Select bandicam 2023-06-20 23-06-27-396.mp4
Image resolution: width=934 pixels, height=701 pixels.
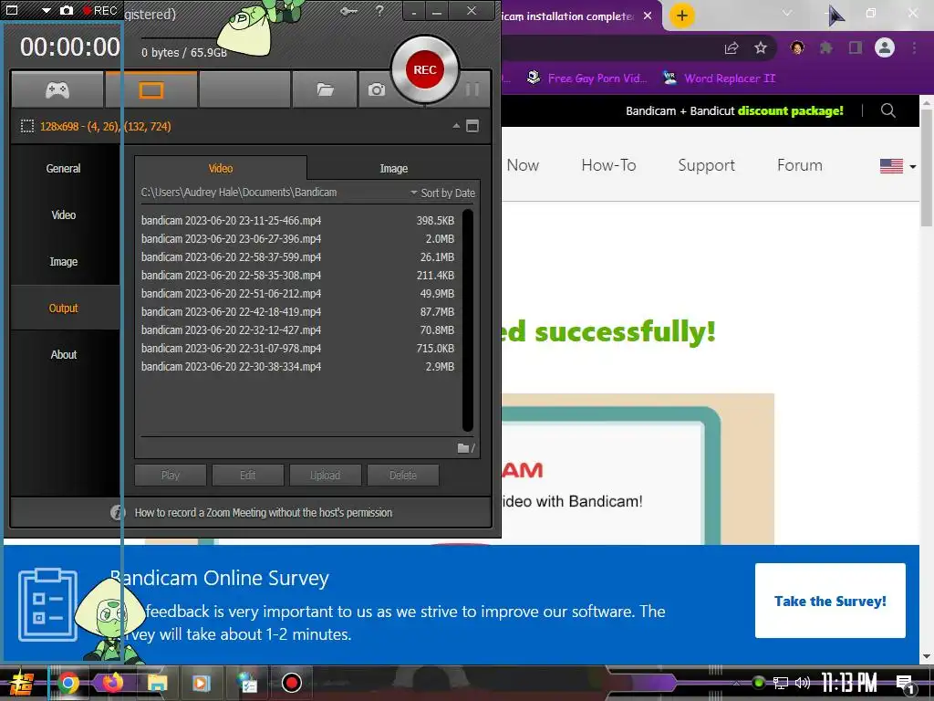[298, 238]
